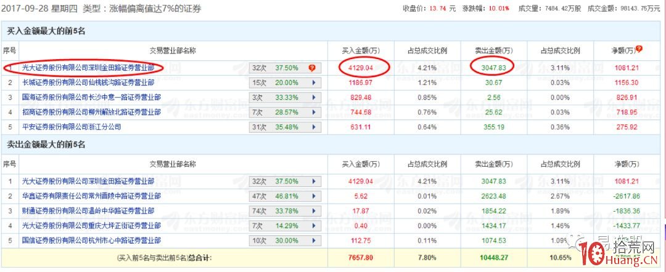
Task: Expand the arrow beside 7次 14.29%
Action: 314,226
